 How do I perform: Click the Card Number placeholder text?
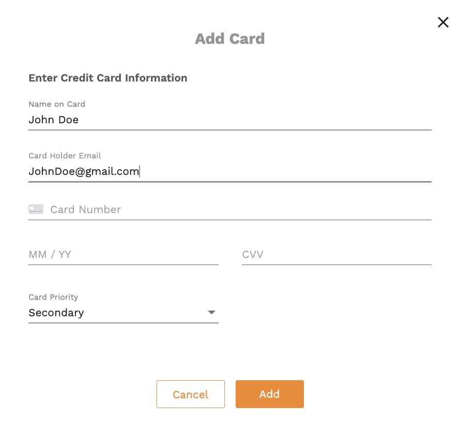(x=85, y=209)
